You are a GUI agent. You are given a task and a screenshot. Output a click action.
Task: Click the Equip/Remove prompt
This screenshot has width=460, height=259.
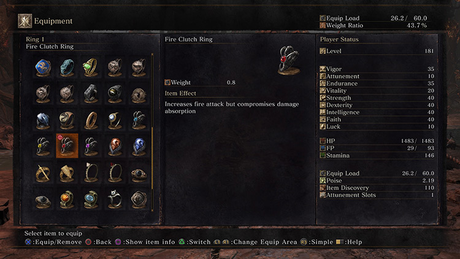click(53, 242)
